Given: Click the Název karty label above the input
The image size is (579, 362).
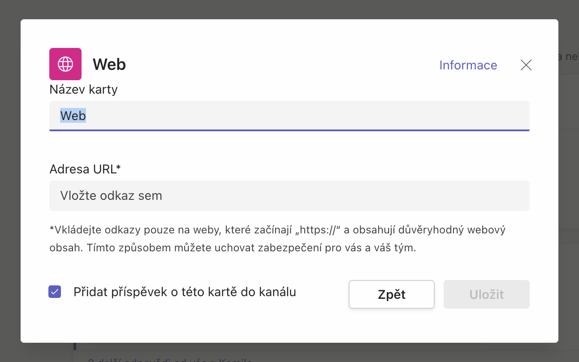Looking at the screenshot, I should point(83,89).
